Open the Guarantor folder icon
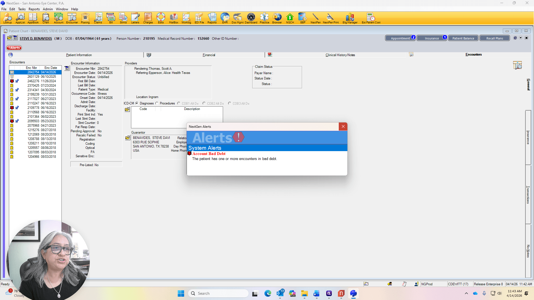534x300 pixels. click(128, 138)
